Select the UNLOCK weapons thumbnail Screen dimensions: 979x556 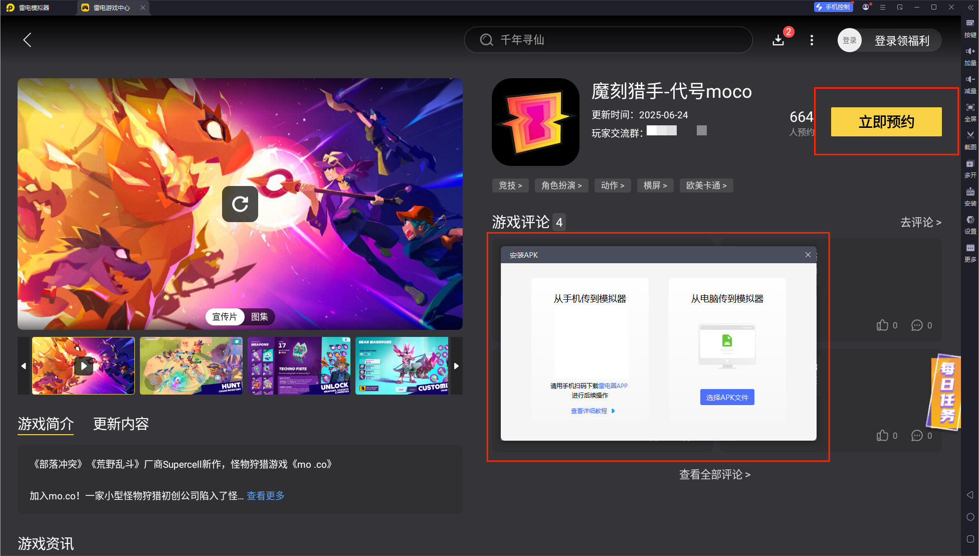299,365
